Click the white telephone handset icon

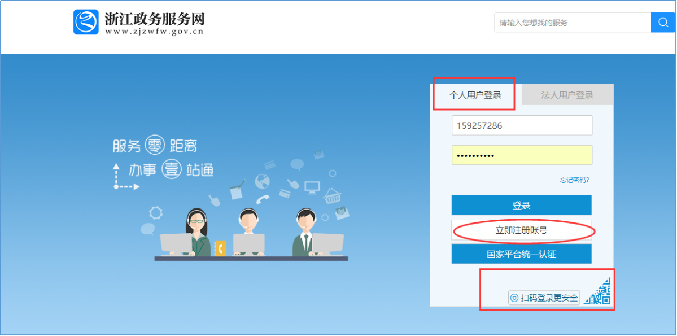point(263,199)
